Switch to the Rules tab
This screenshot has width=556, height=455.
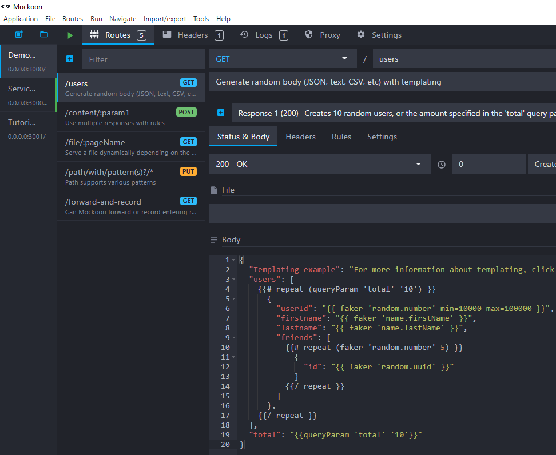(341, 137)
